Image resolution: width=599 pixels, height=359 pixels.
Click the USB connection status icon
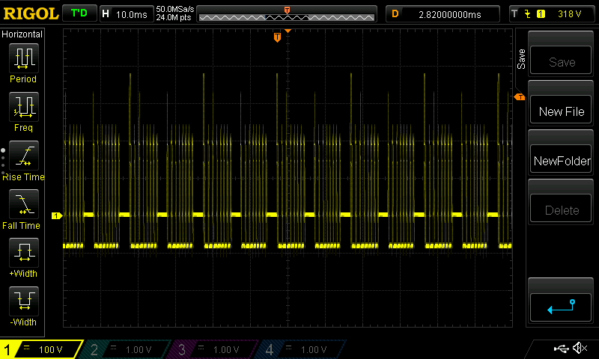click(561, 349)
